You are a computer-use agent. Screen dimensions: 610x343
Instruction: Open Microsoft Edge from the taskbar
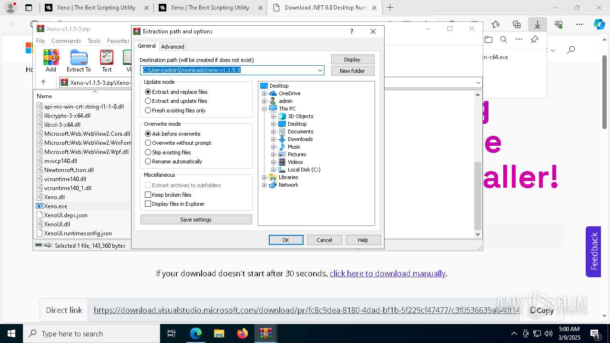click(x=196, y=333)
